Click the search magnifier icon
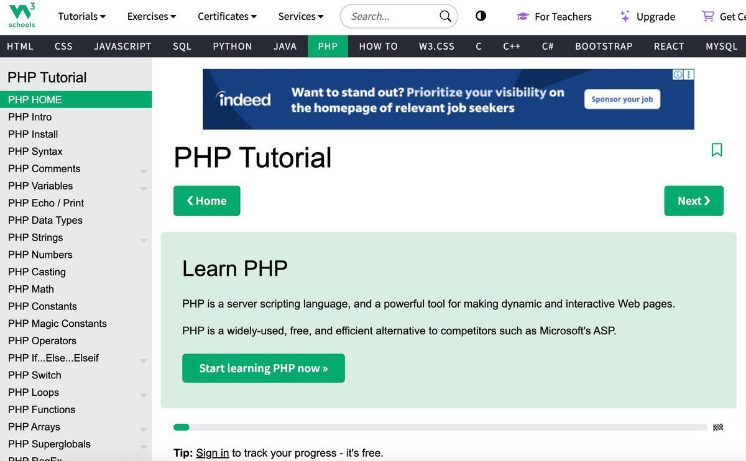Screen dimensions: 746x461 444,16
